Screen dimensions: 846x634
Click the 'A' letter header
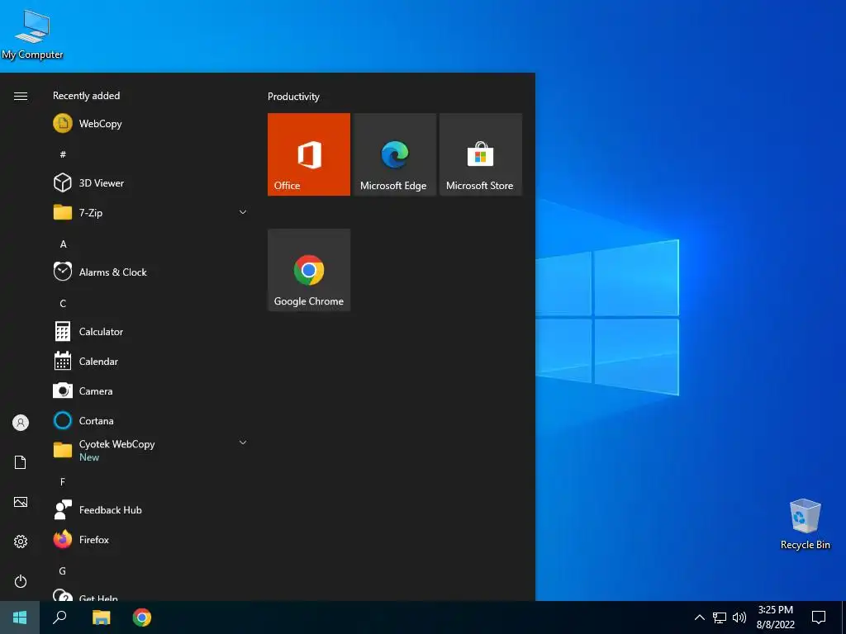pyautogui.click(x=63, y=244)
